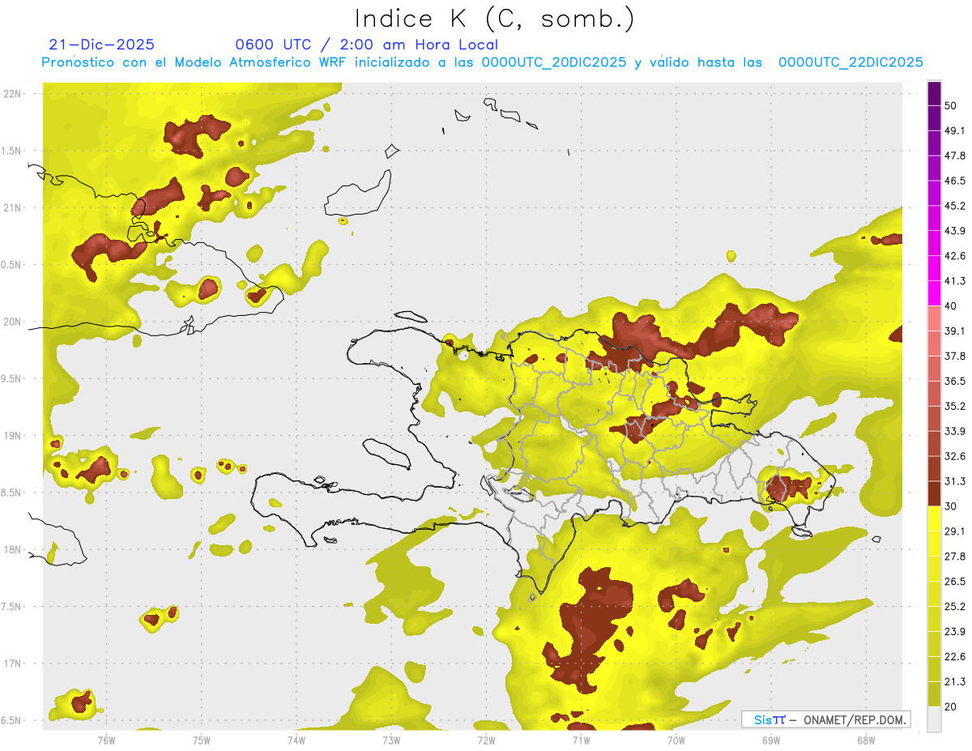The width and height of the screenshot is (972, 751).
Task: Click the color bar label "23.9"
Action: click(955, 632)
